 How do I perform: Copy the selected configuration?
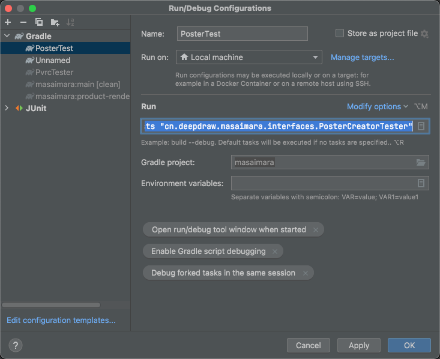coord(39,22)
